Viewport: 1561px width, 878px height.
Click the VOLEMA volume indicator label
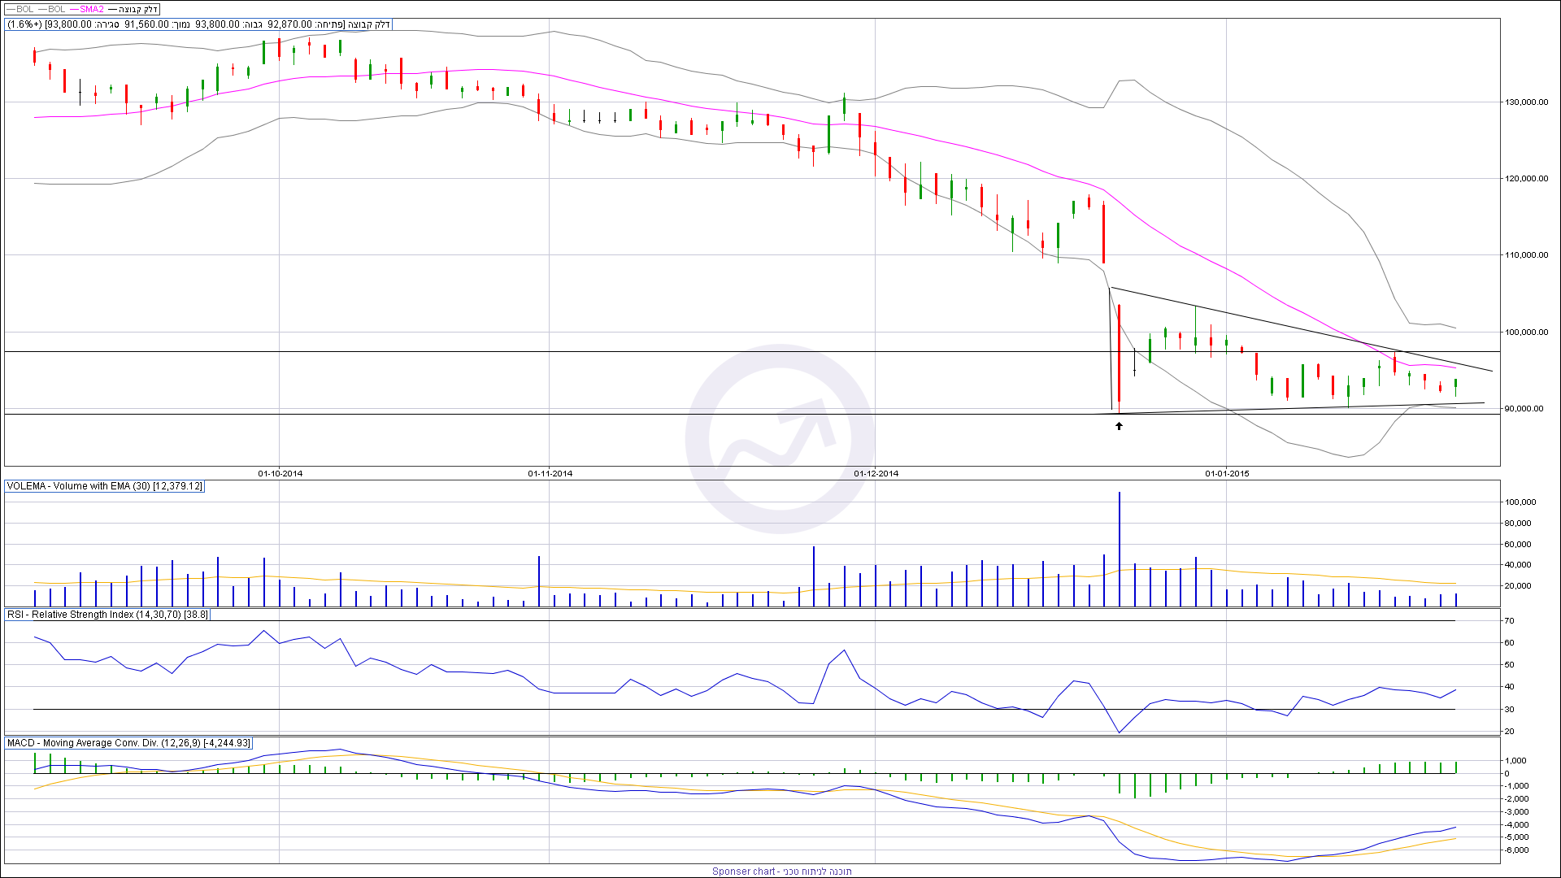coord(104,486)
